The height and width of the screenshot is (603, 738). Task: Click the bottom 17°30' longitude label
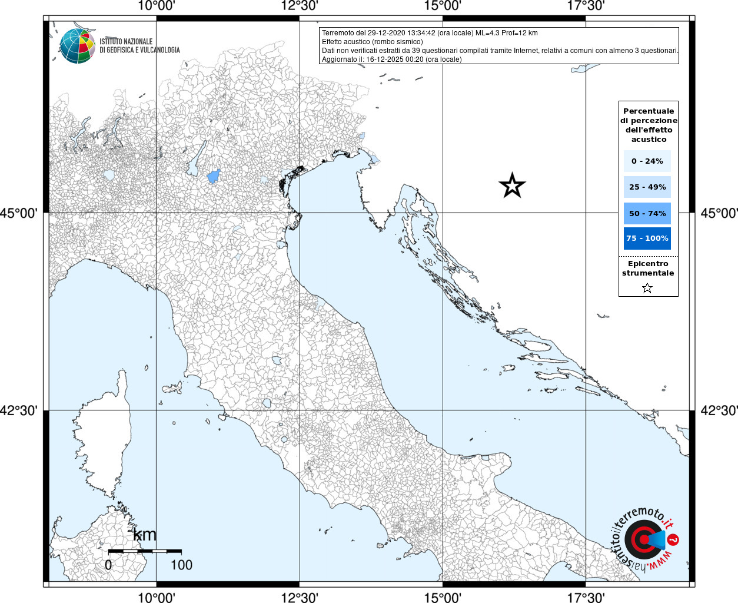click(x=586, y=597)
